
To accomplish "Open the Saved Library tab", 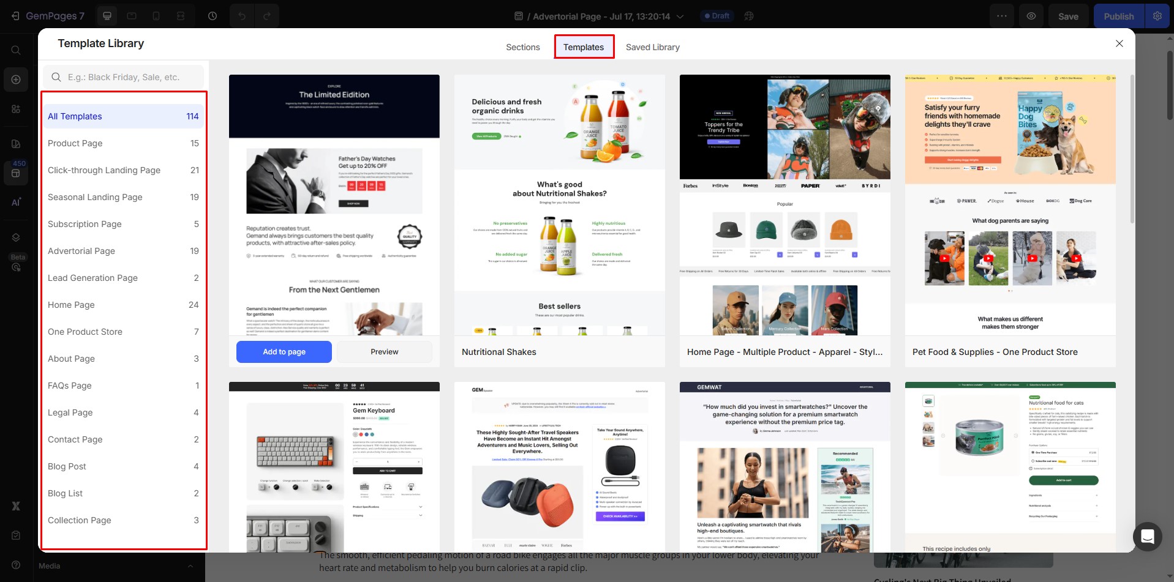I will (652, 47).
